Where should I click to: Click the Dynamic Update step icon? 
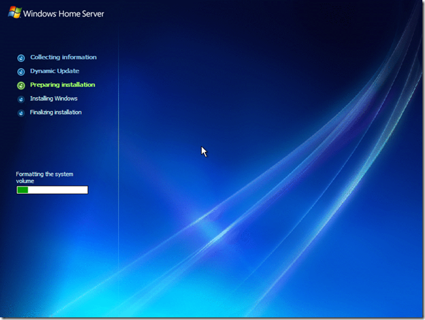click(21, 71)
